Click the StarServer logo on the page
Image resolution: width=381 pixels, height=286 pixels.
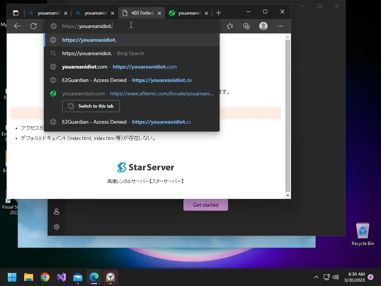[145, 167]
